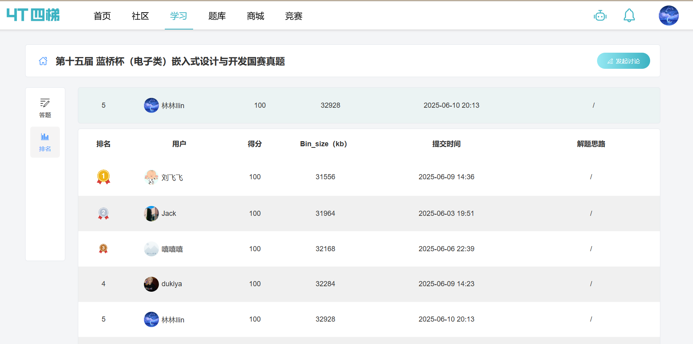Open 嘻嘻嘻's avatar

pos(151,249)
